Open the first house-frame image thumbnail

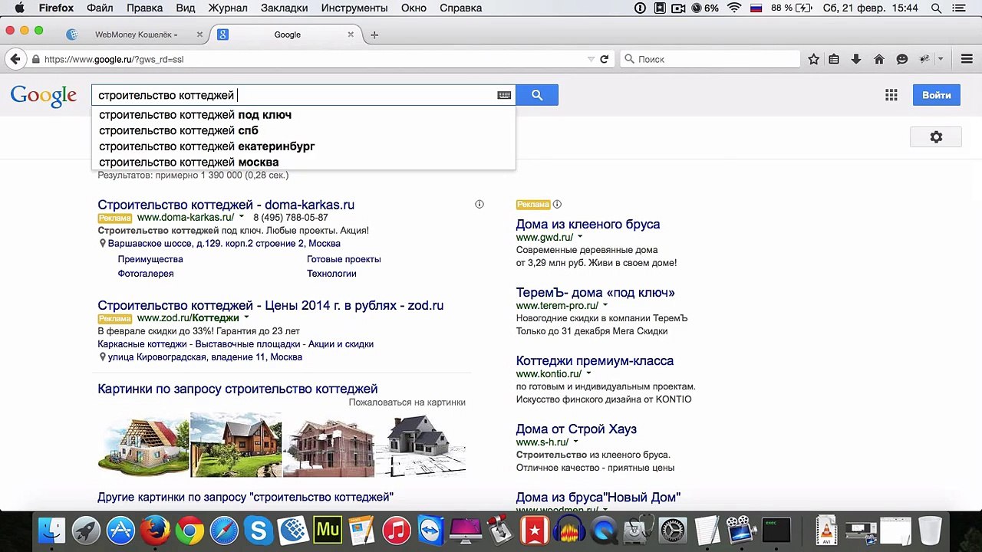coord(143,445)
